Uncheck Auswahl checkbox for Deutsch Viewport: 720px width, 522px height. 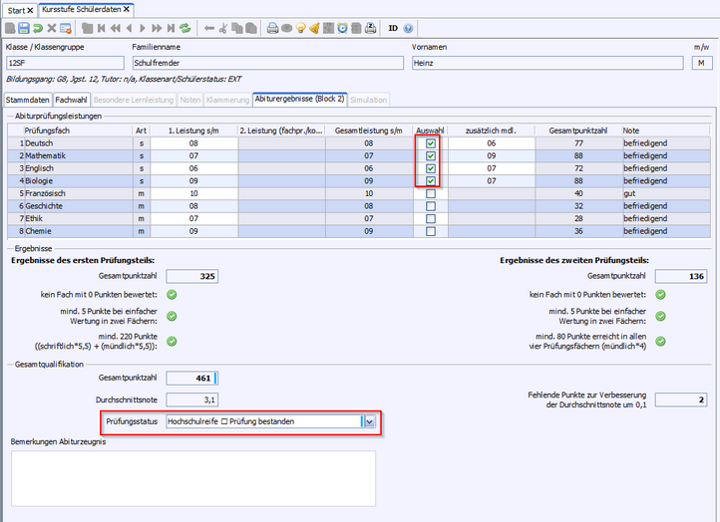click(430, 143)
